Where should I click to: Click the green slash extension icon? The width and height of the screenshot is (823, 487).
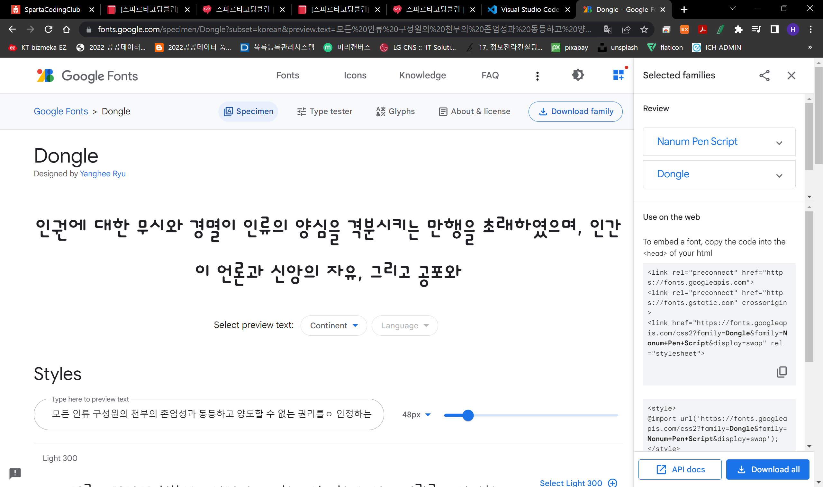(x=720, y=30)
